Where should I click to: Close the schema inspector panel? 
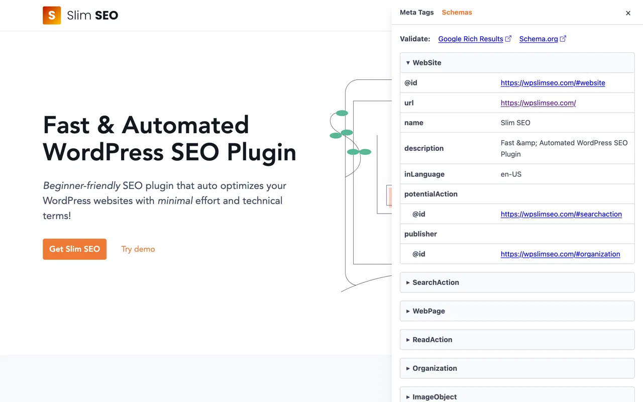[628, 13]
